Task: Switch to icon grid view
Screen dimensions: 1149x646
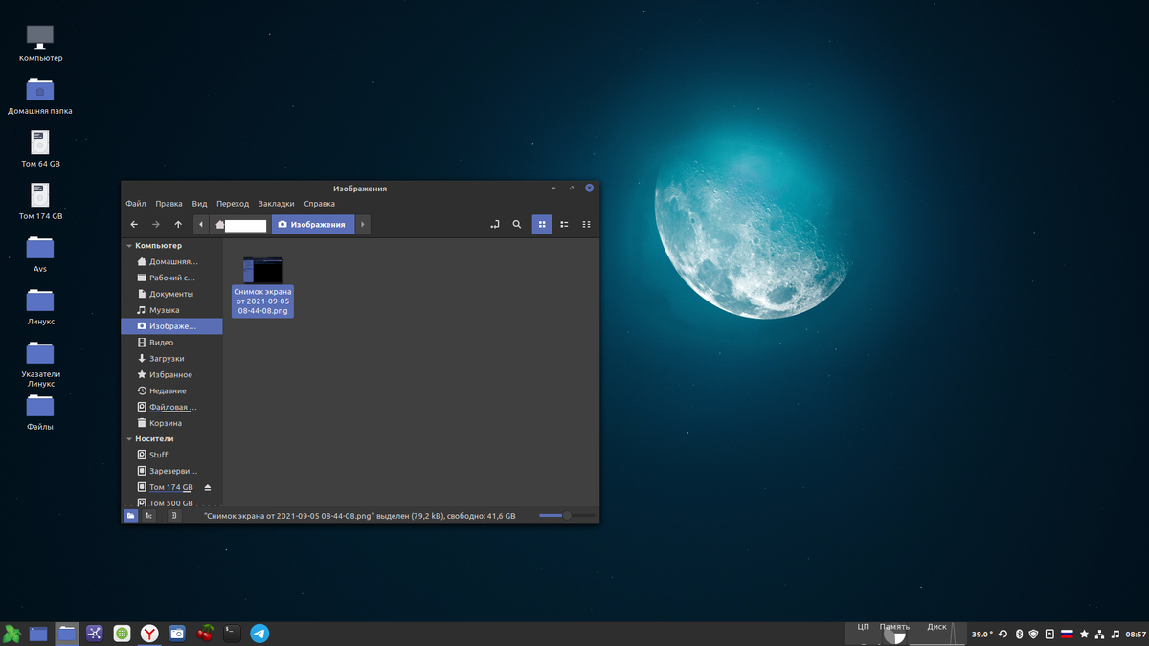Action: [542, 224]
